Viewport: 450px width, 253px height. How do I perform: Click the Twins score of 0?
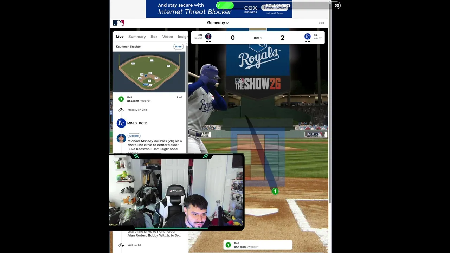[x=233, y=38]
